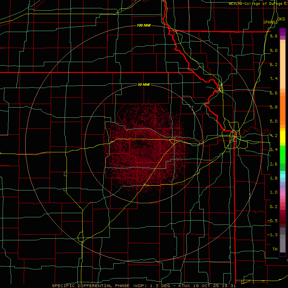This screenshot has width=288, height=288.
Task: Click the 5.0 scale label
Action: [x=274, y=121]
